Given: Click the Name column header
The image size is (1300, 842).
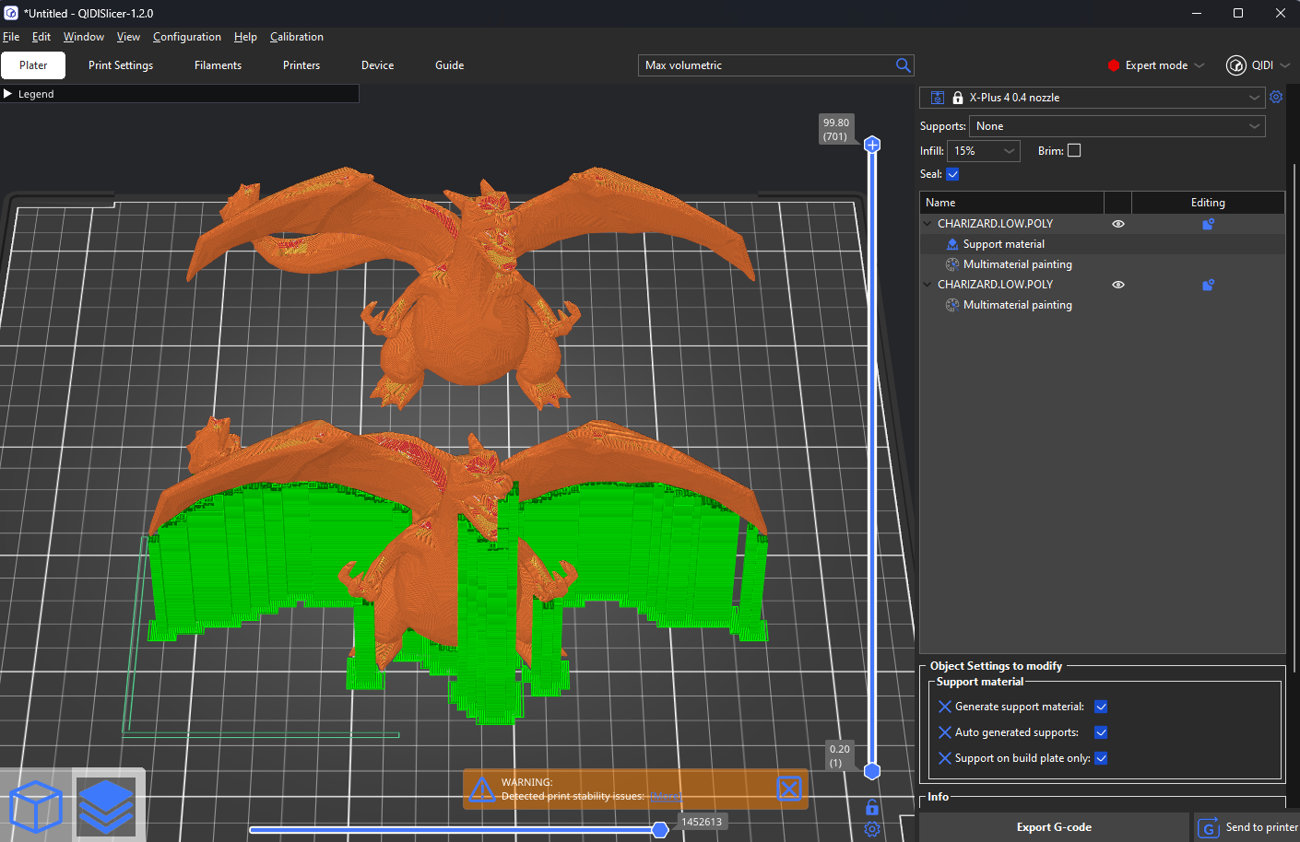Looking at the screenshot, I should [1011, 203].
